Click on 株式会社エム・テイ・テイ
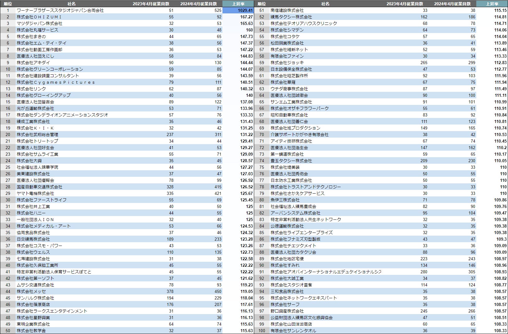Screen dimensions: 508x334 click(x=42, y=43)
